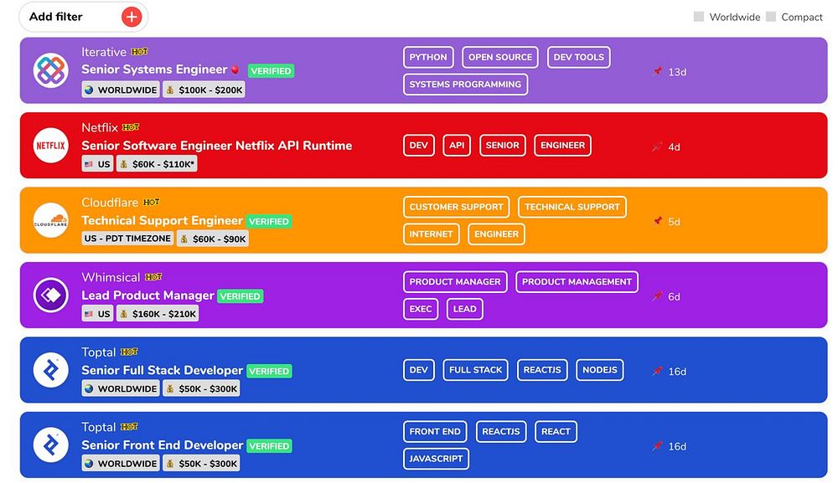Filter by INTERNET tag

(431, 234)
